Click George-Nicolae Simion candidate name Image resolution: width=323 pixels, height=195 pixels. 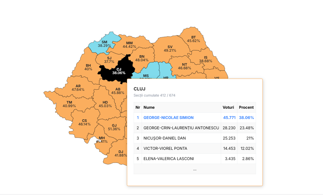click(169, 117)
